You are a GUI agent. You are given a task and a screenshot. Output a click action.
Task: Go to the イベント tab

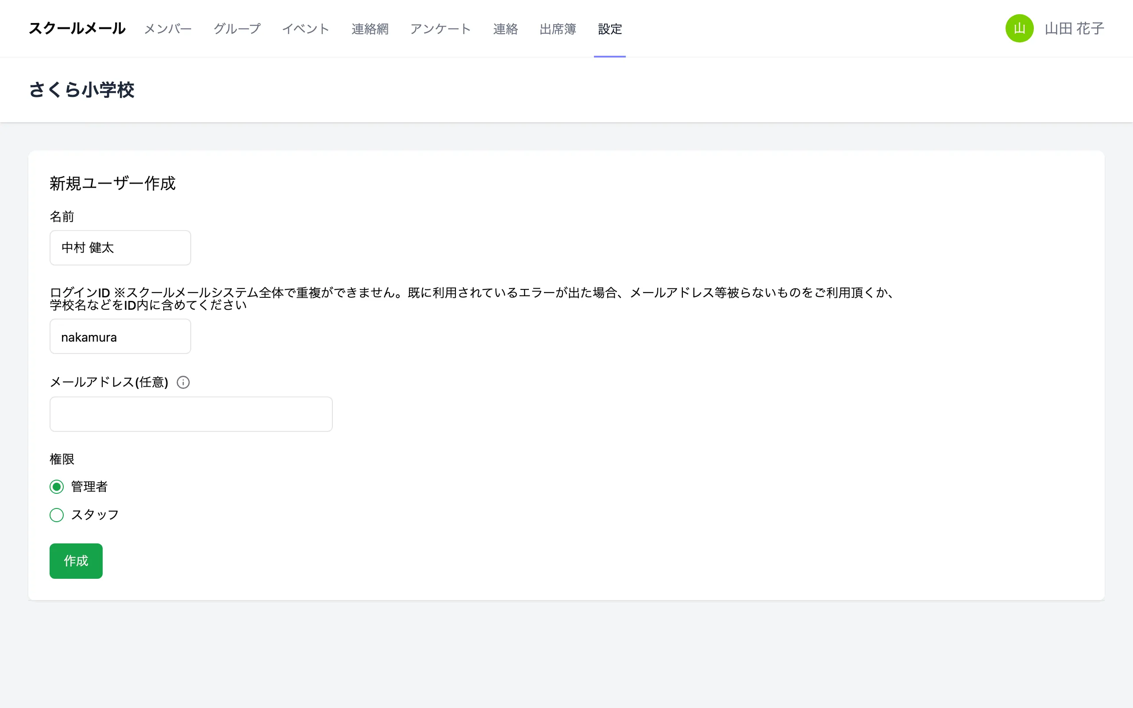306,29
